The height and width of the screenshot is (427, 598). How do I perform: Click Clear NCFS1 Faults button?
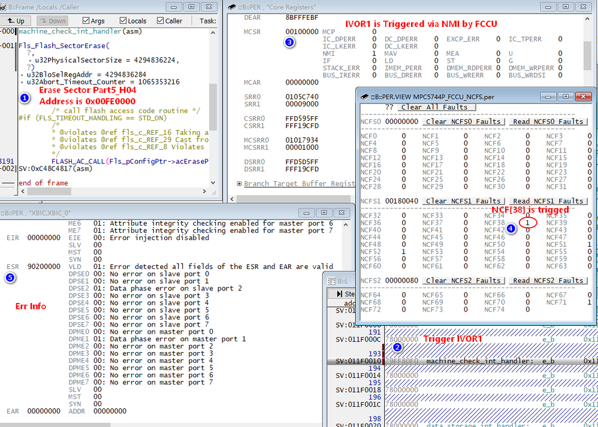[463, 201]
